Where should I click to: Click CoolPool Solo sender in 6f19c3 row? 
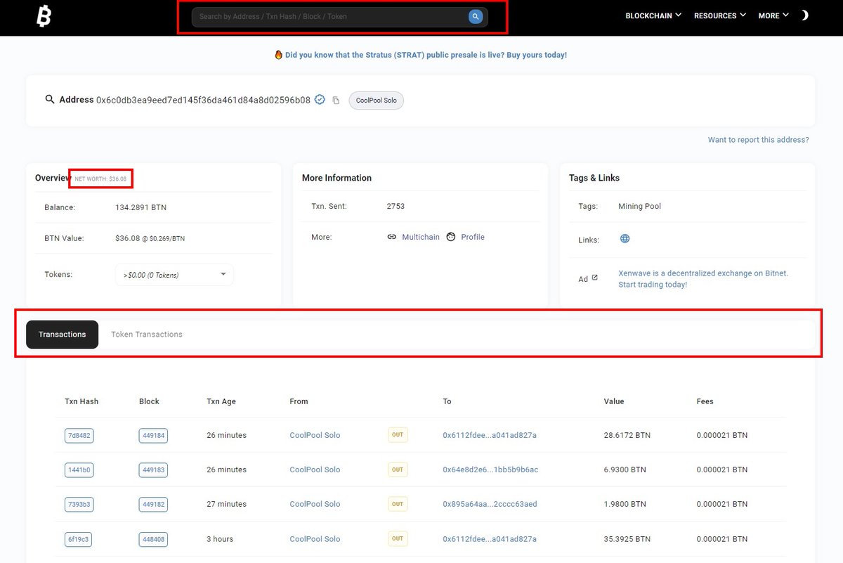315,539
